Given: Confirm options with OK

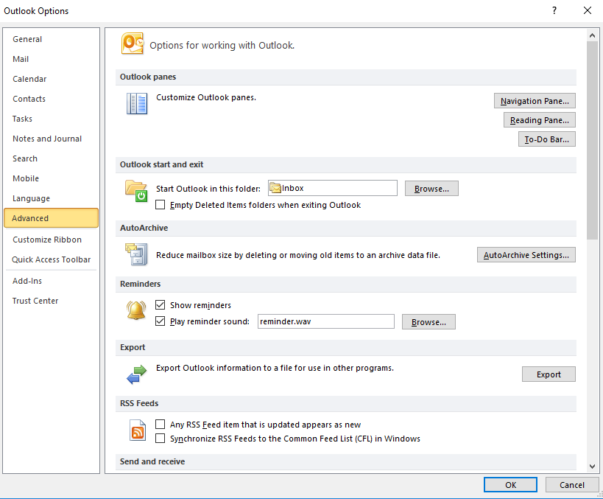Looking at the screenshot, I should 510,485.
